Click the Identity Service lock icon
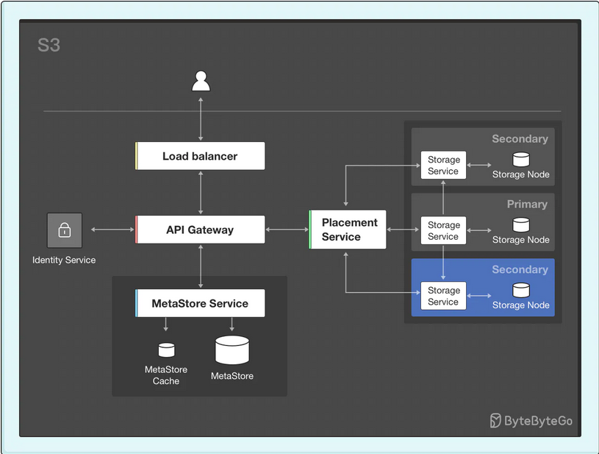Viewport: 599px width, 454px height. pyautogui.click(x=65, y=230)
